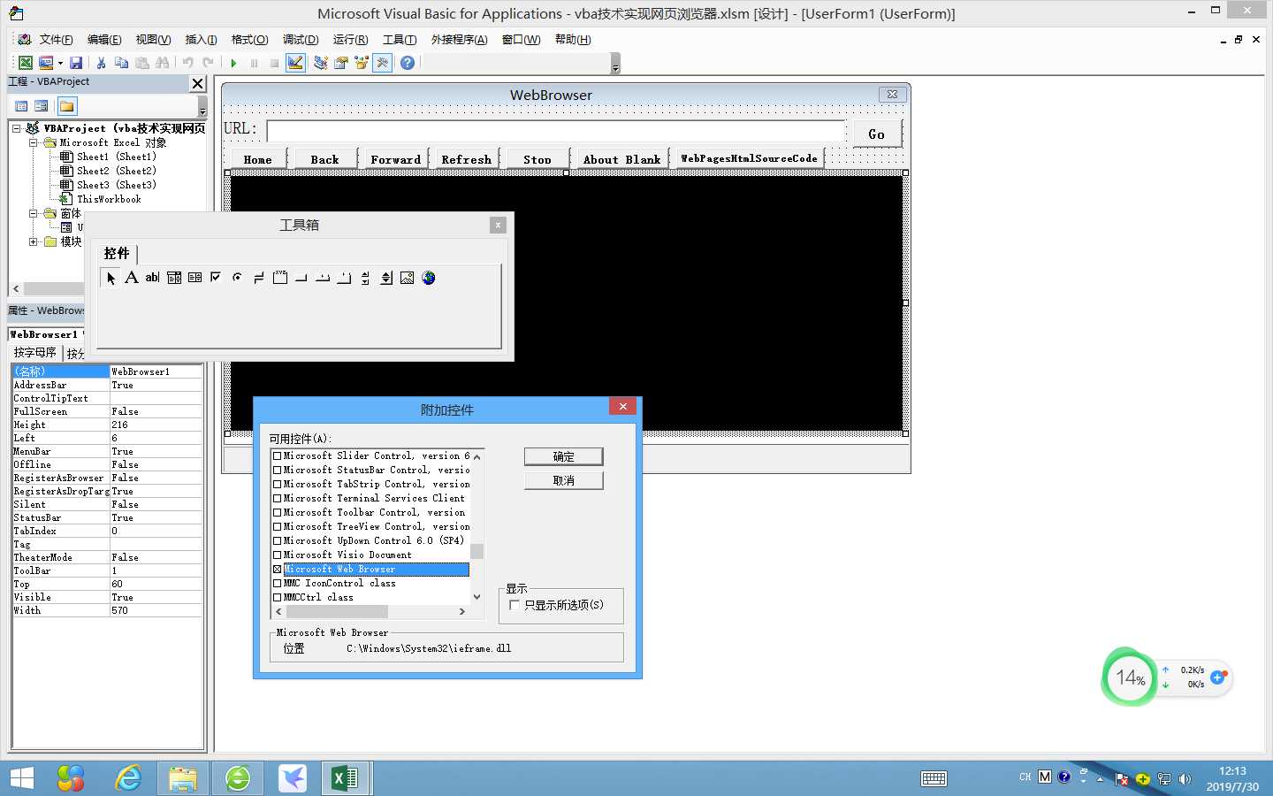
Task: Click View Object icon in project panel
Action: coord(42,106)
